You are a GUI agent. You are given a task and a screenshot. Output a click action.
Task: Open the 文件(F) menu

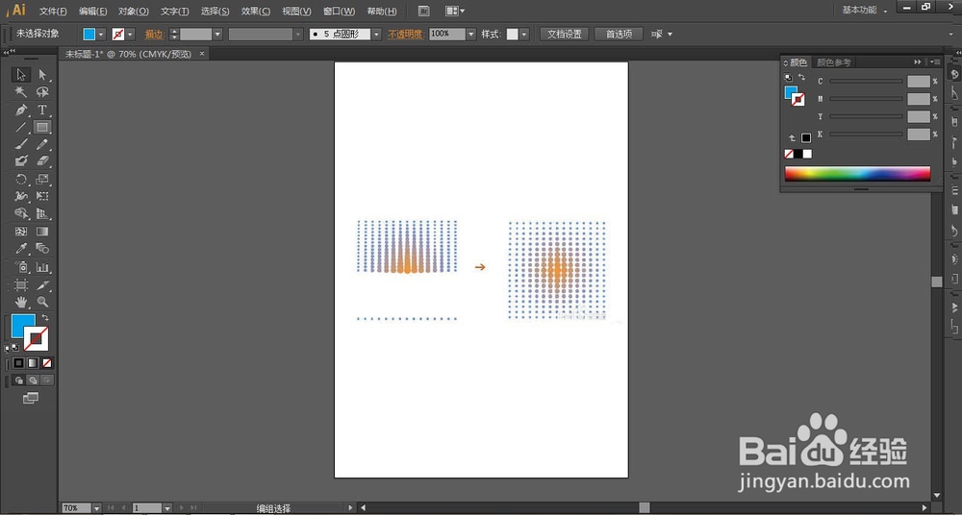pyautogui.click(x=53, y=12)
